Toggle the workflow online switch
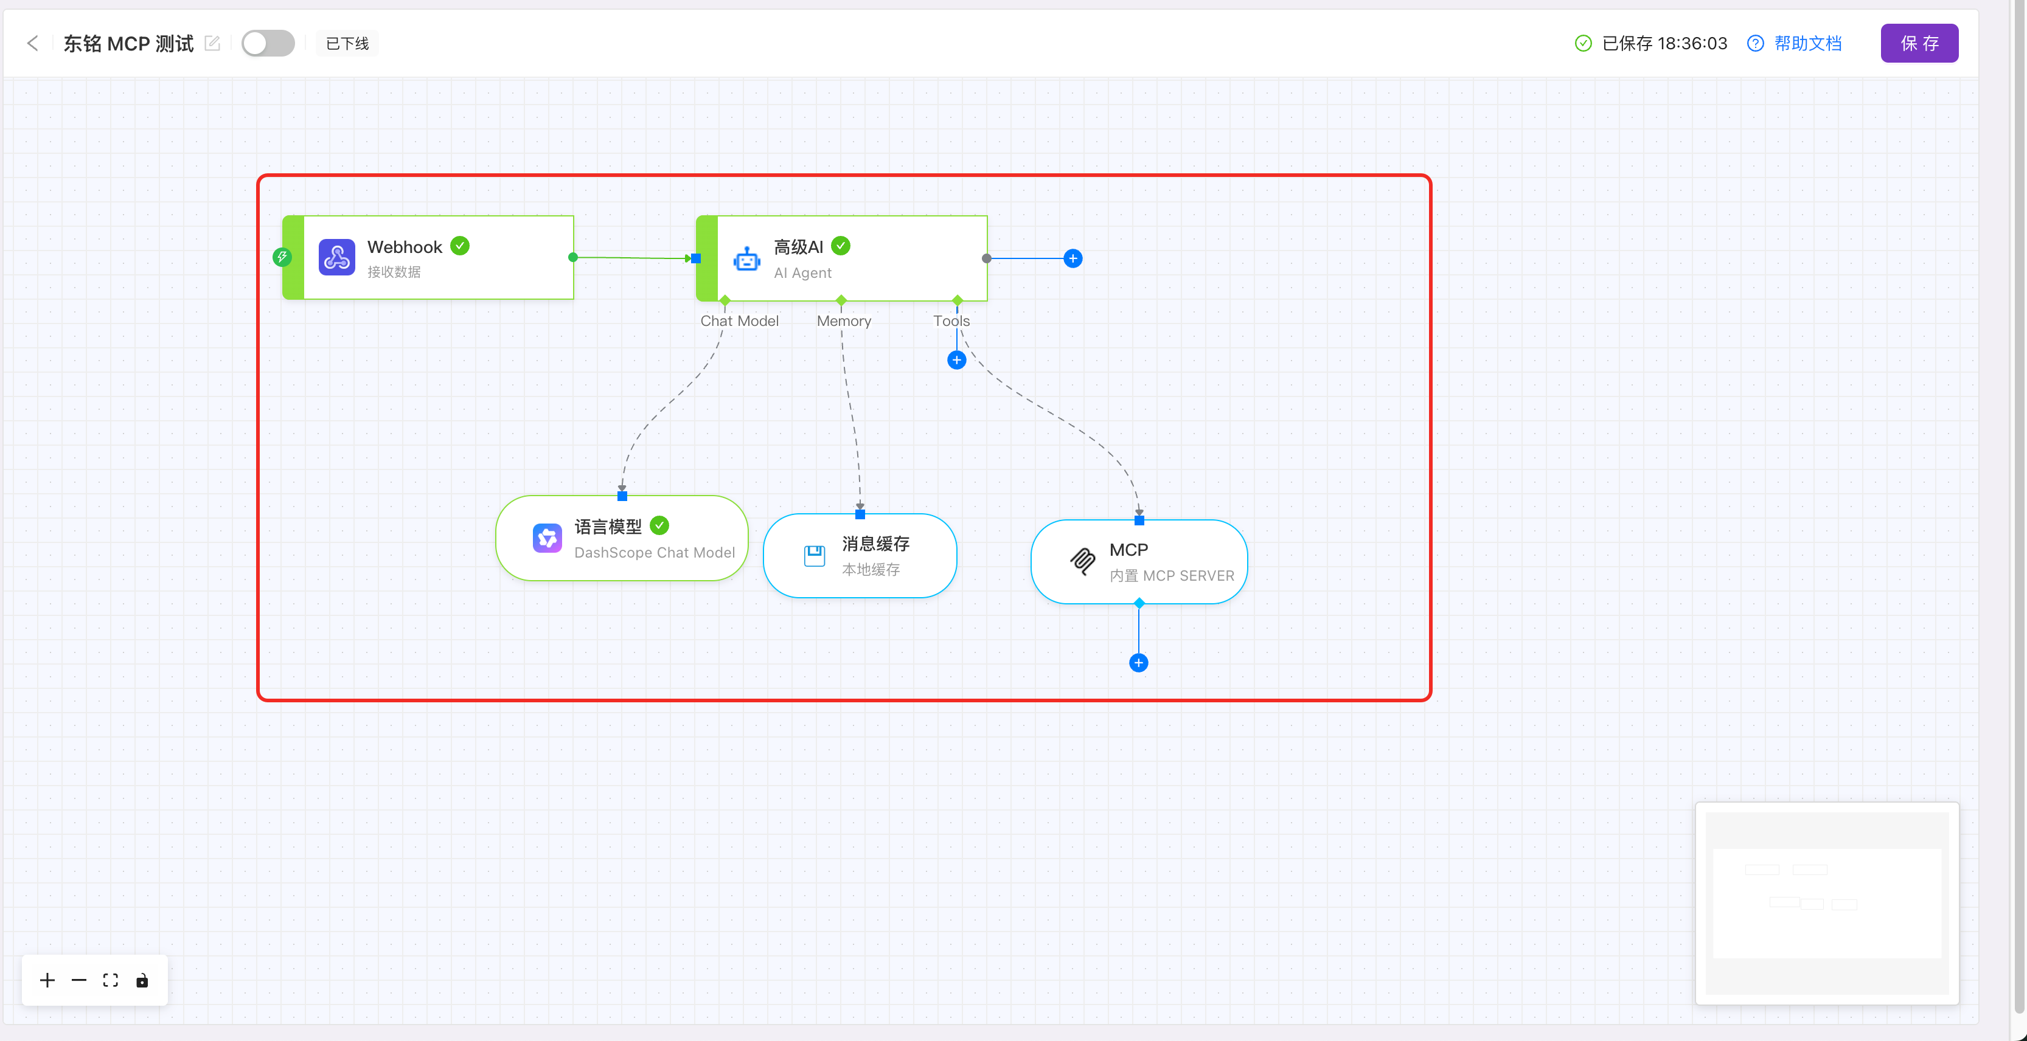The image size is (2027, 1041). point(268,43)
